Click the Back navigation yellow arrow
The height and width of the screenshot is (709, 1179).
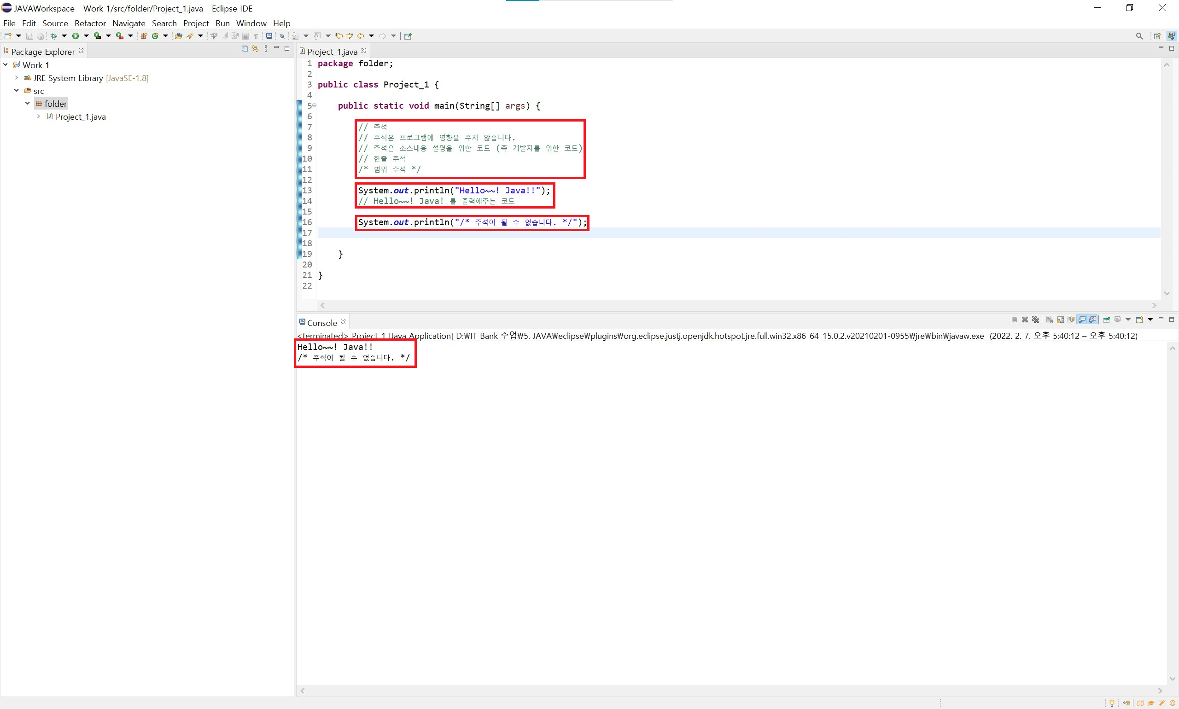point(360,36)
